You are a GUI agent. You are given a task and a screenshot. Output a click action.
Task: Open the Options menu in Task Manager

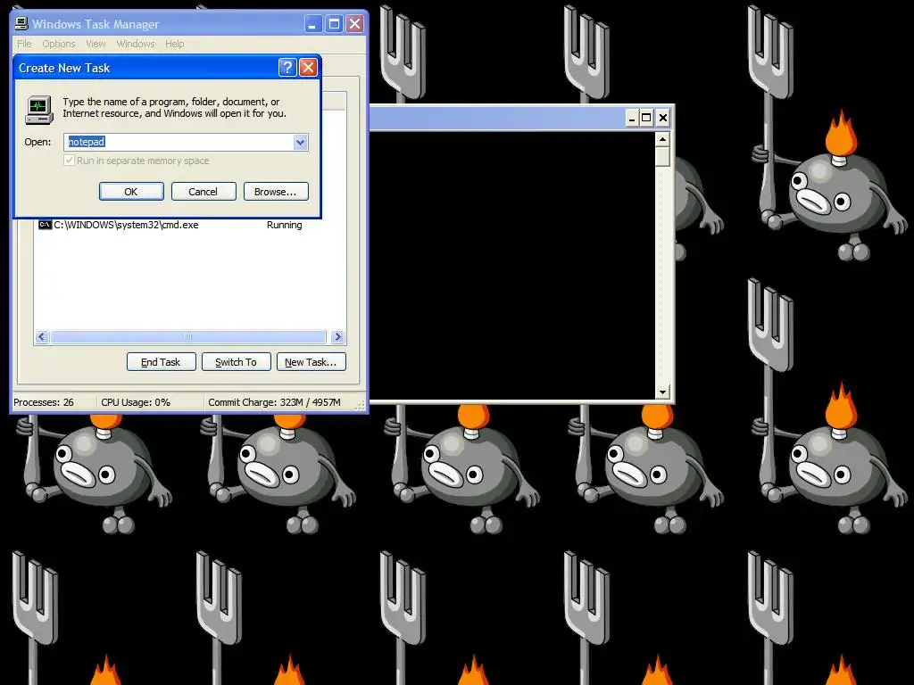point(59,44)
